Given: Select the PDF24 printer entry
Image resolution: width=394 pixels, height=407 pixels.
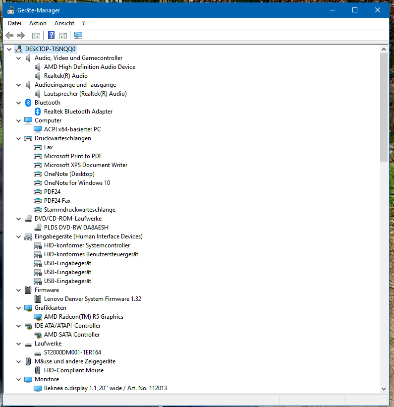Looking at the screenshot, I should coord(52,192).
